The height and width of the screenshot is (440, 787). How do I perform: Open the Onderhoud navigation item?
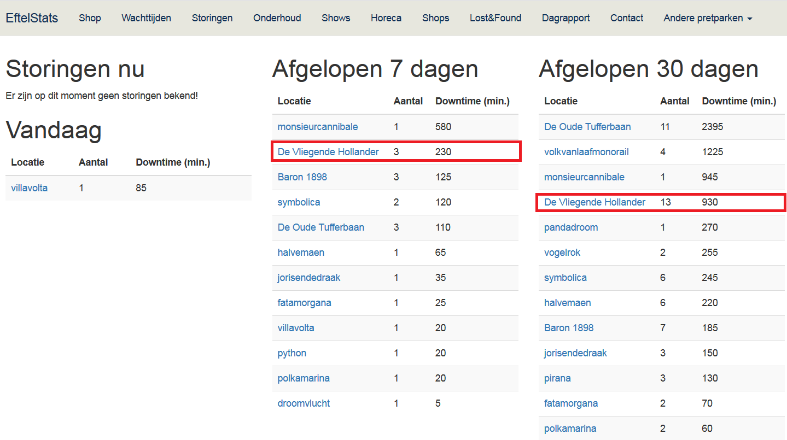pos(277,18)
